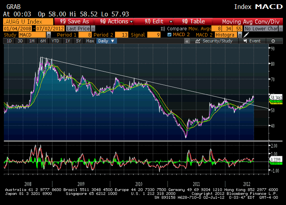Image resolution: width=286 pixels, height=205 pixels.
Task: Select the 6M range tab
Action: pos(43,41)
